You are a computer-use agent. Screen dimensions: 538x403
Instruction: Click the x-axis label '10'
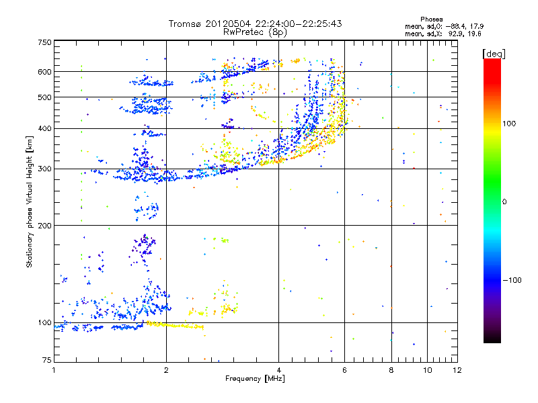pyautogui.click(x=428, y=370)
